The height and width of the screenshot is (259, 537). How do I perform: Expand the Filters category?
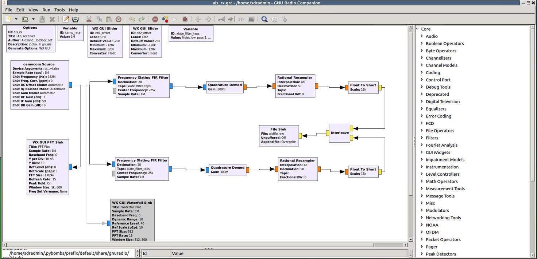(x=422, y=138)
